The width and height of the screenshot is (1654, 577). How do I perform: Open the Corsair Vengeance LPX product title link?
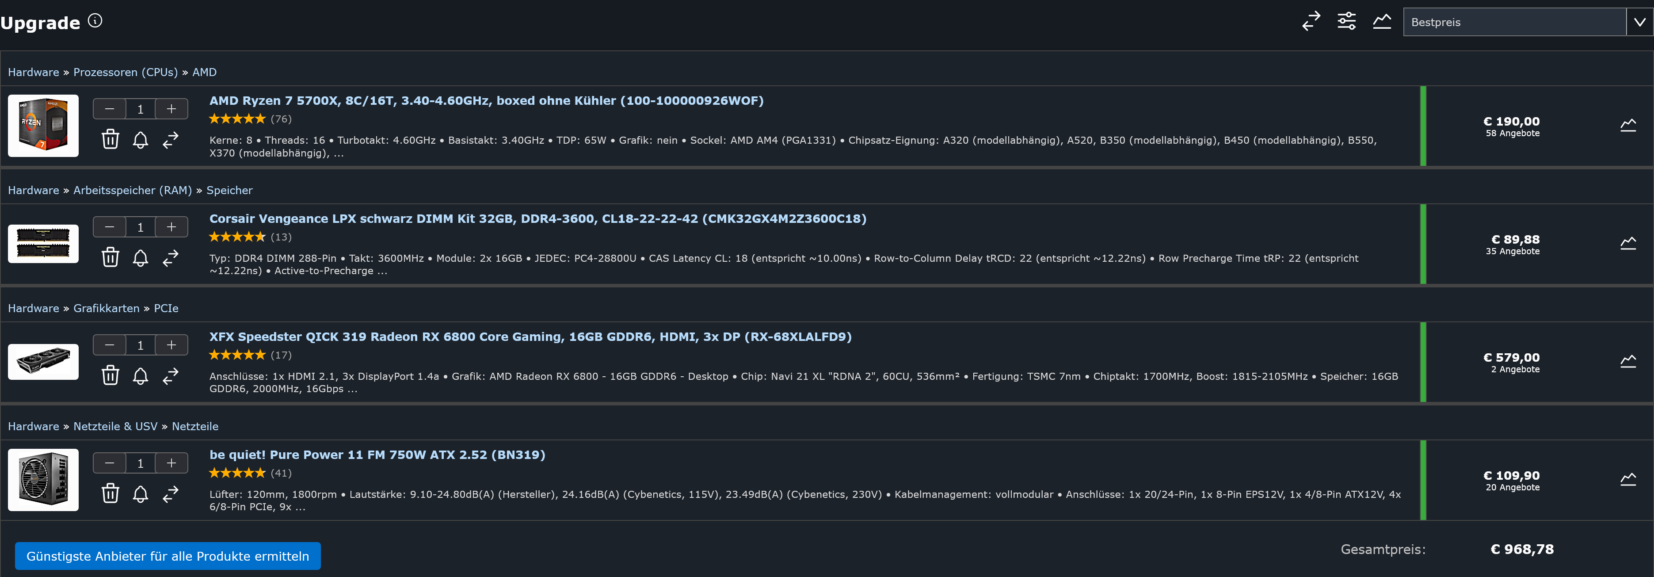[x=537, y=218]
